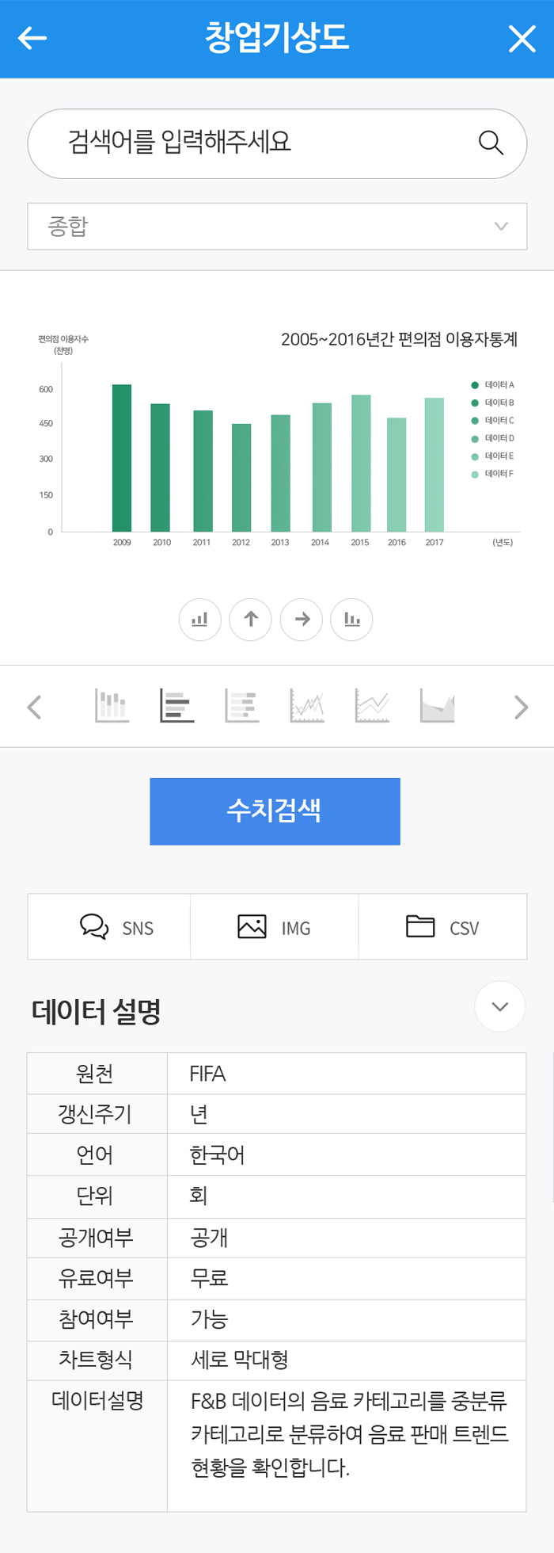Collapse the 데이터 설명 section
This screenshot has width=554, height=1553.
[499, 1006]
